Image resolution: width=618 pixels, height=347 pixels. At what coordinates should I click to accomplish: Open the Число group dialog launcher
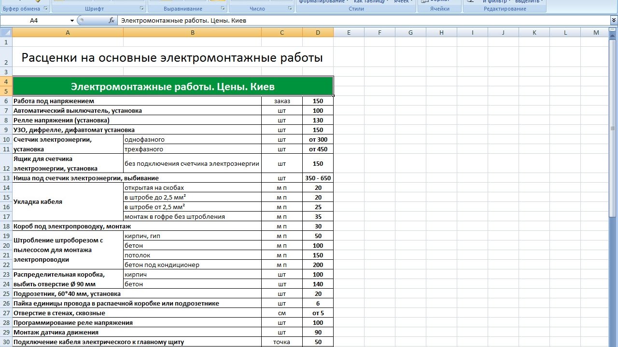click(x=290, y=9)
